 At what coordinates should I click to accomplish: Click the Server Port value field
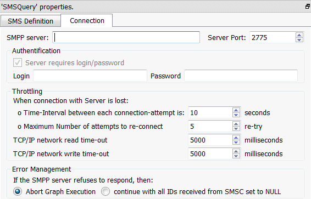[273, 37]
